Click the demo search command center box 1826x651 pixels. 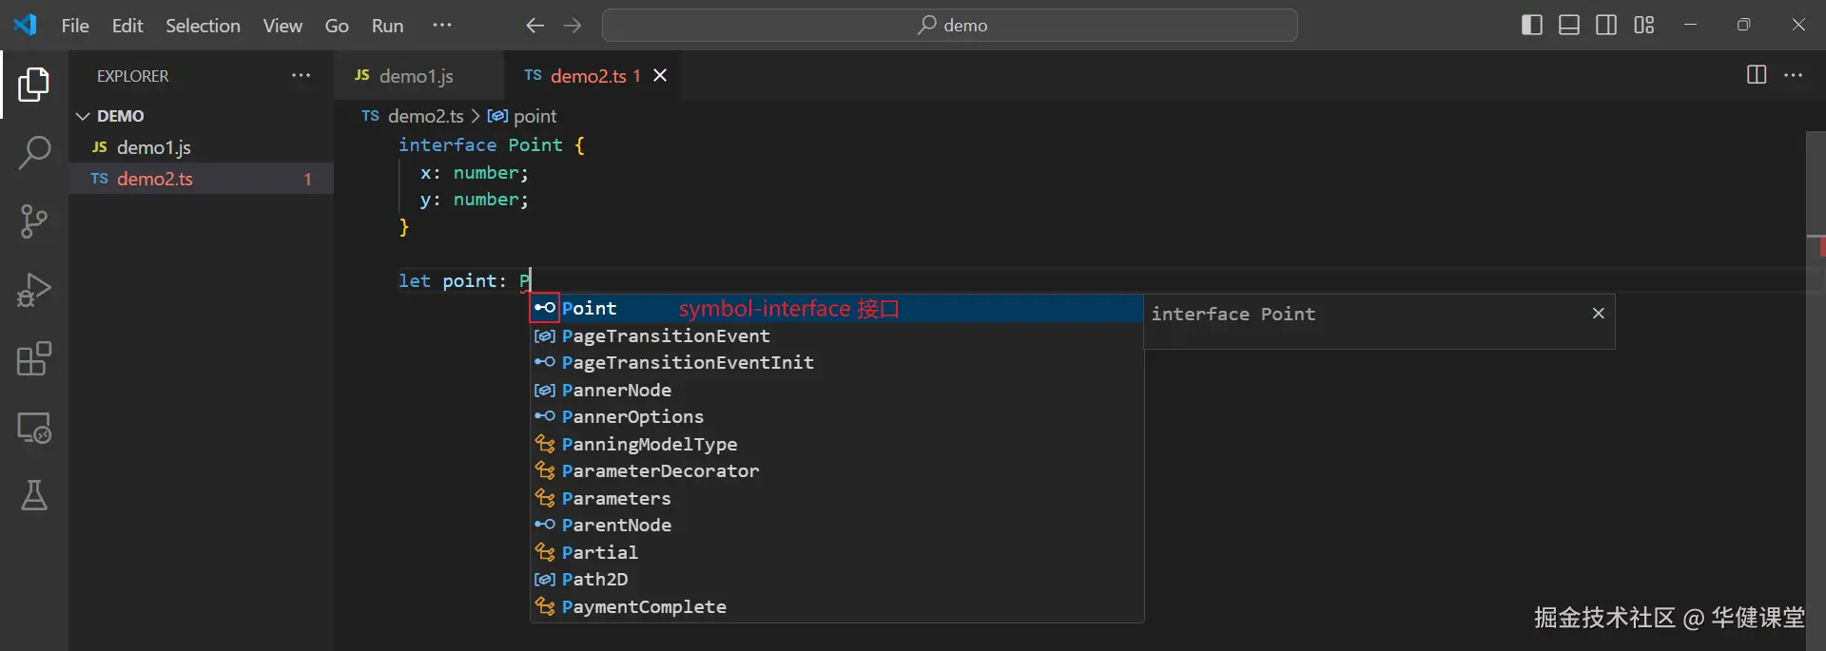tap(949, 26)
